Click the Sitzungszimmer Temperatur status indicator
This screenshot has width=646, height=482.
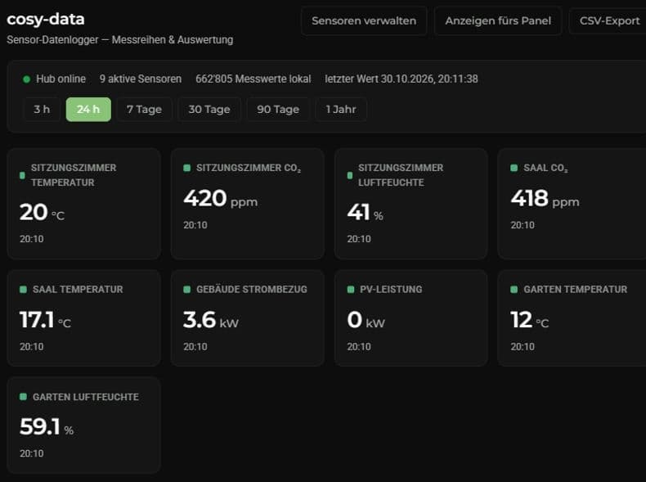tap(22, 175)
